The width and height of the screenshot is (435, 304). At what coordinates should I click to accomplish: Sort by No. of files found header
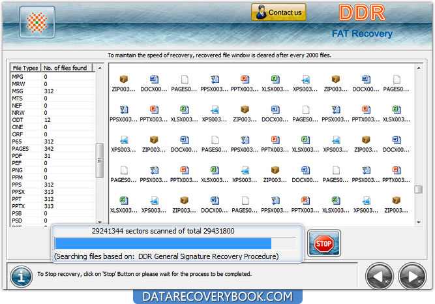[67, 68]
